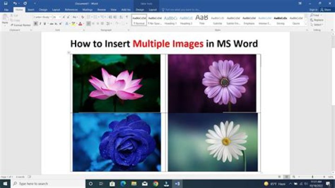Apply a bulleted list
Image resolution: width=335 pixels, height=188 pixels.
(x=89, y=17)
